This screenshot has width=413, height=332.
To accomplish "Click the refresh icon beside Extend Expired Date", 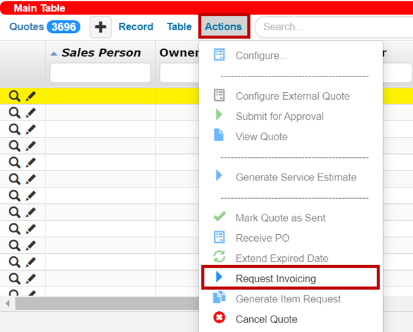I will [219, 258].
